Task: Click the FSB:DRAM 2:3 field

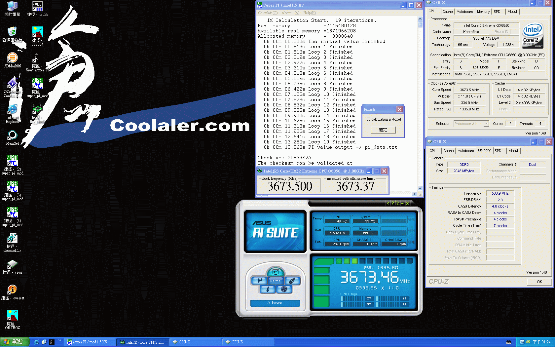Action: tap(500, 200)
